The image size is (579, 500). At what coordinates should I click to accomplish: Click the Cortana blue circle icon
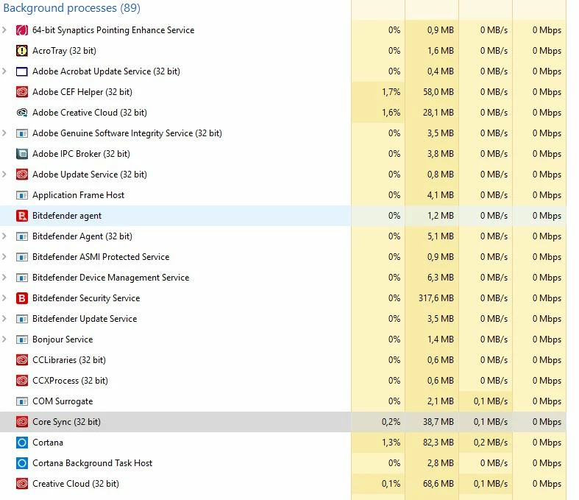22,443
